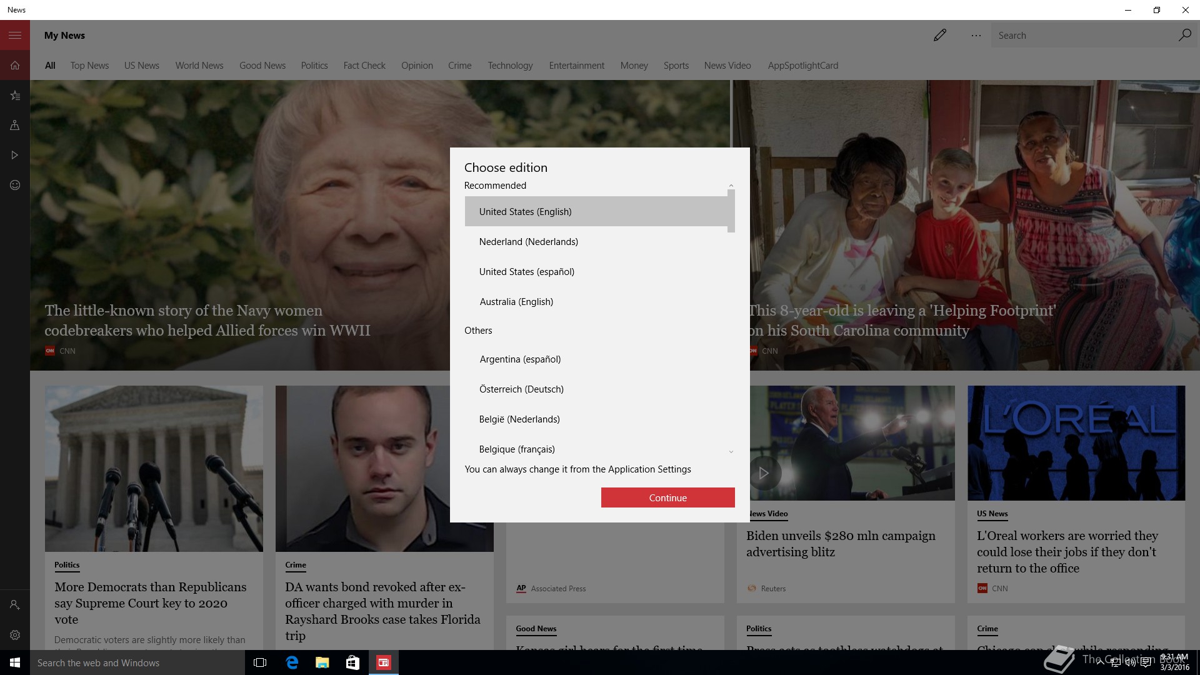Open the AppSpotlightCard tab
1200x675 pixels.
(x=803, y=66)
